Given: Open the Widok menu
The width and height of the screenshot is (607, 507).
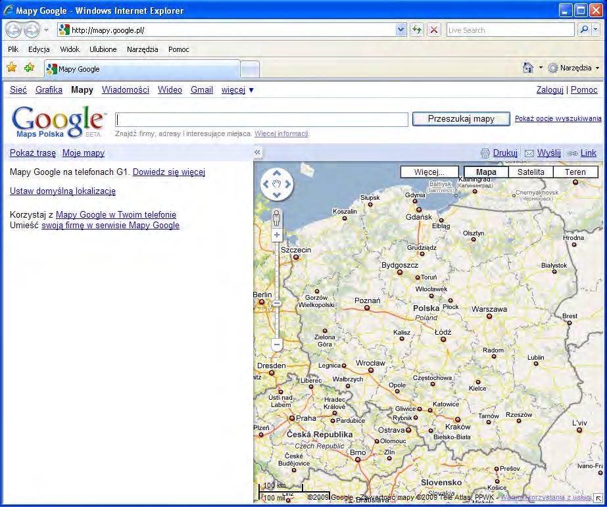Looking at the screenshot, I should tap(70, 49).
